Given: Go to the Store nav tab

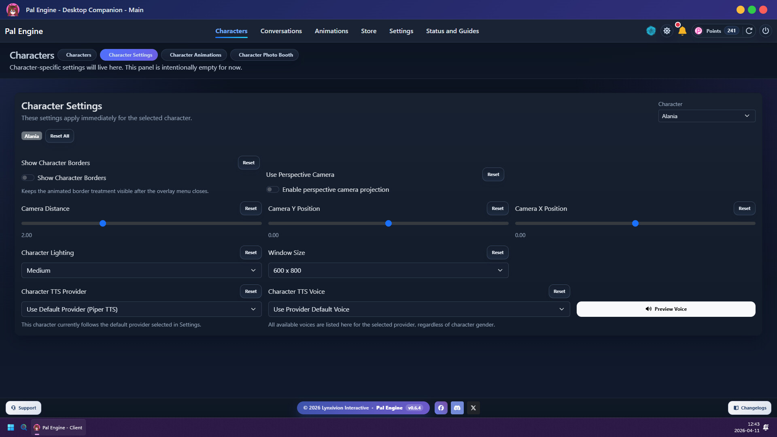Looking at the screenshot, I should click(369, 31).
